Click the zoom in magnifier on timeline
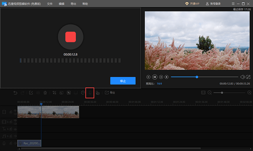 tap(249, 93)
